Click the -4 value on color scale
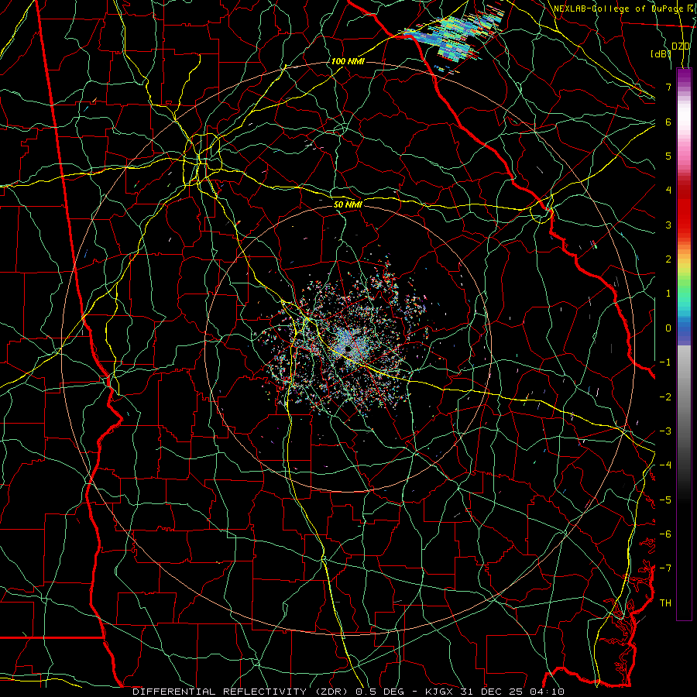Image resolution: width=697 pixels, height=697 pixels. (x=665, y=465)
